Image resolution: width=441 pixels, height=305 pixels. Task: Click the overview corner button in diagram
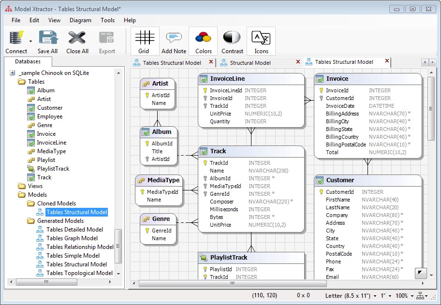coord(421,273)
